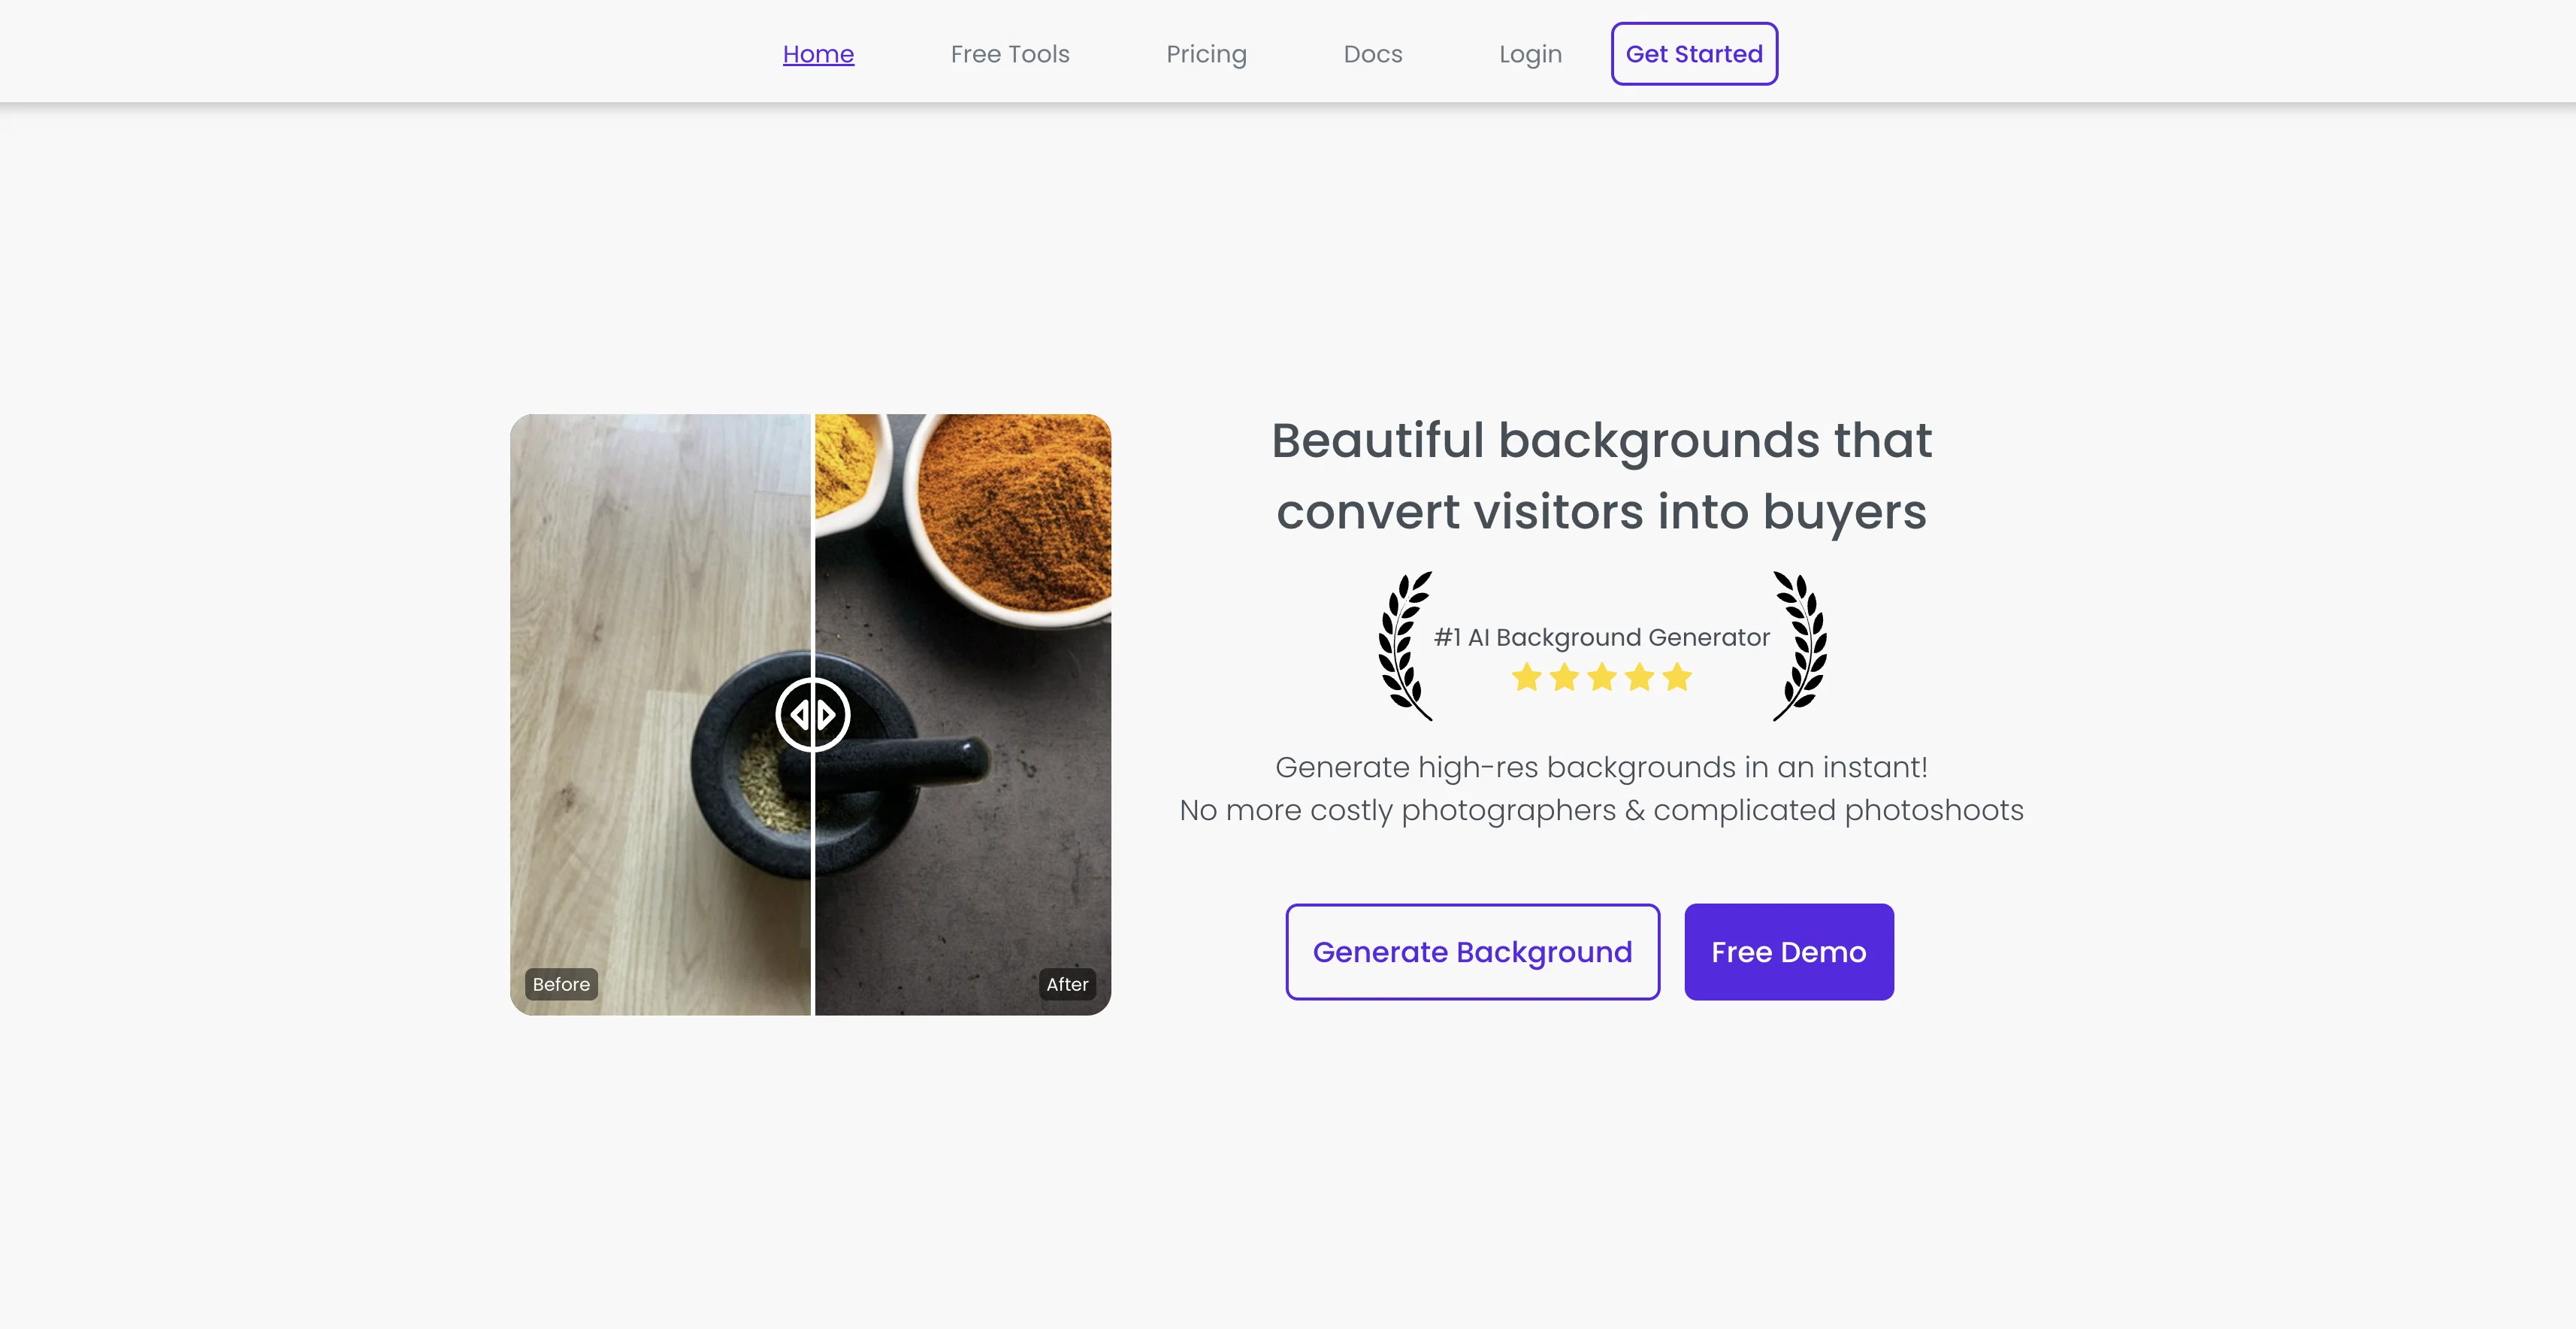Go to the Pricing page
Viewport: 2576px width, 1329px height.
(x=1206, y=54)
